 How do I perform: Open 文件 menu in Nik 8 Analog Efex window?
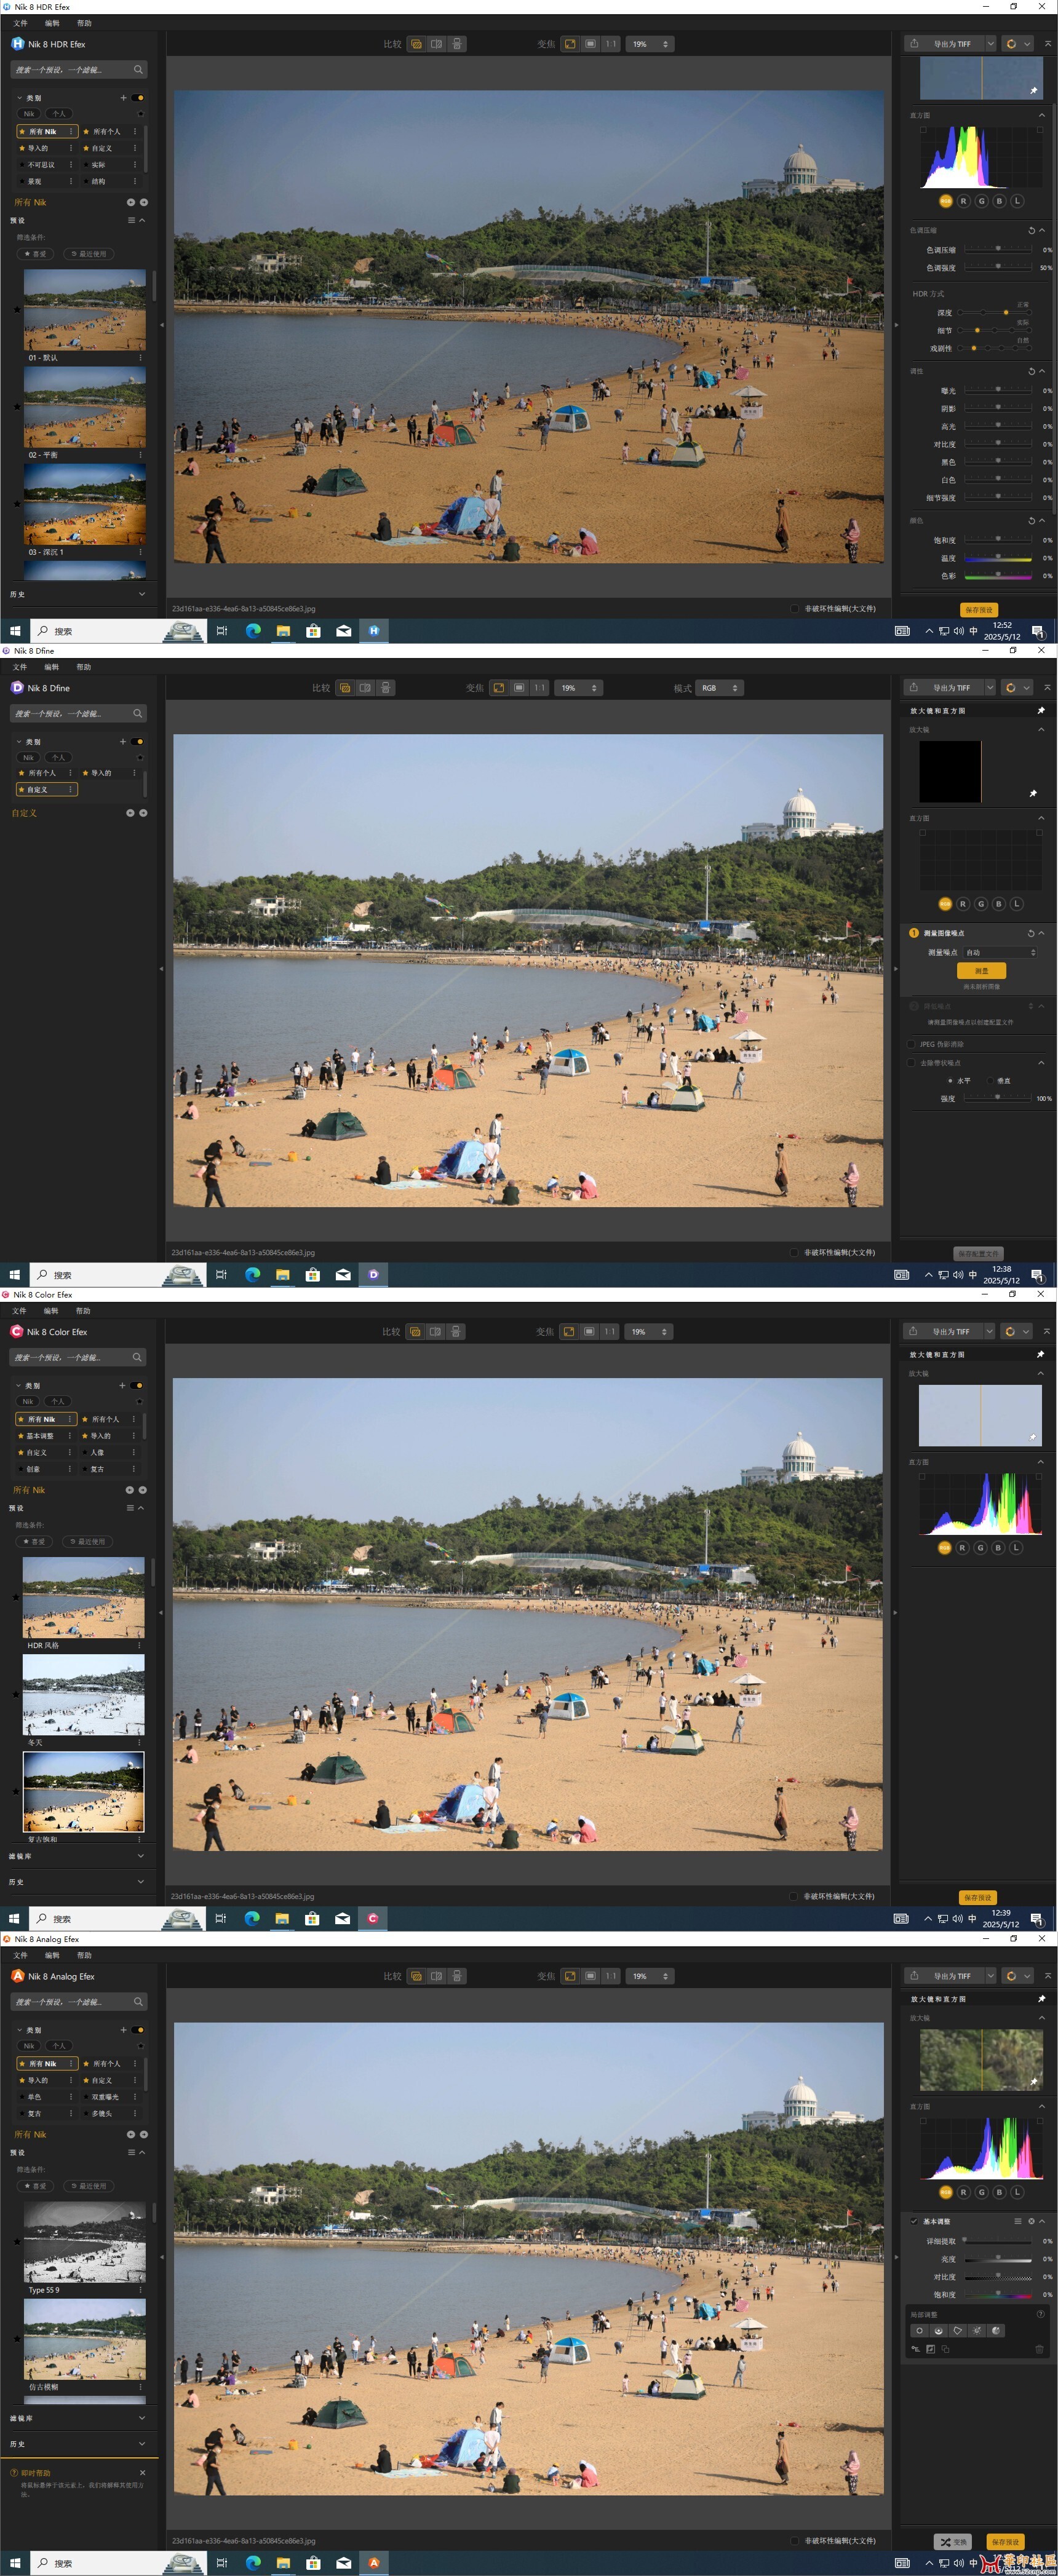point(20,1955)
